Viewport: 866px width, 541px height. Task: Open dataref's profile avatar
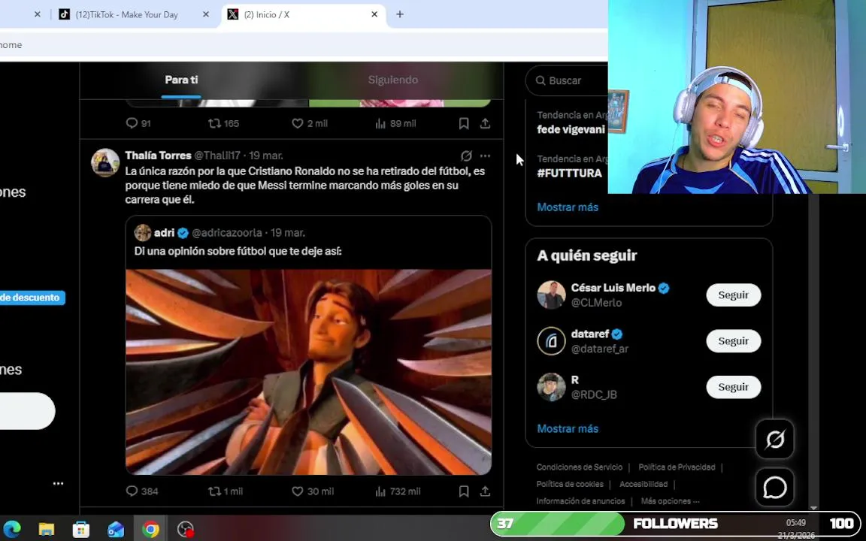(551, 340)
